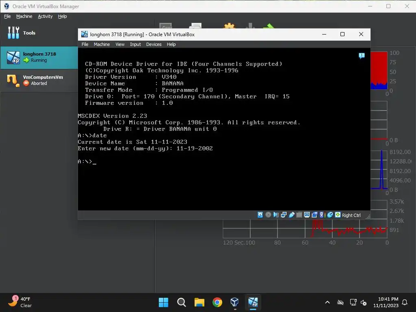Screen dimensions: 416x312
Task: Open the Input menu in VM window
Action: click(135, 44)
